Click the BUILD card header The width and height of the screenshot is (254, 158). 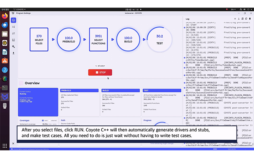tap(121, 90)
